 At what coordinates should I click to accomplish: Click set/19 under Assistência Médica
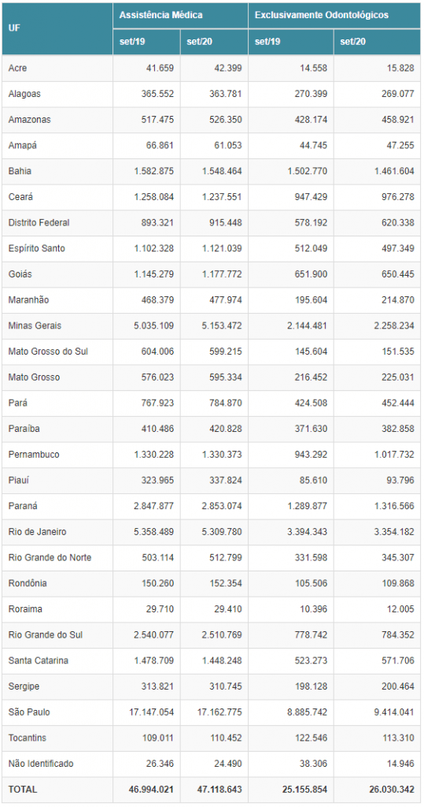[x=132, y=42]
